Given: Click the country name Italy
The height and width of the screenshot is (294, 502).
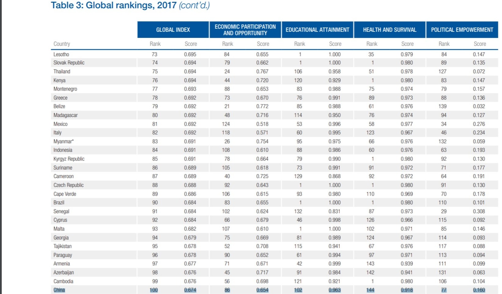Looking at the screenshot, I should click(58, 132).
